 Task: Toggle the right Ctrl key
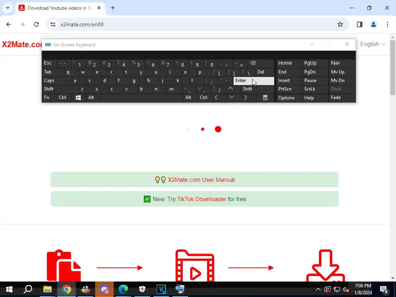click(205, 97)
